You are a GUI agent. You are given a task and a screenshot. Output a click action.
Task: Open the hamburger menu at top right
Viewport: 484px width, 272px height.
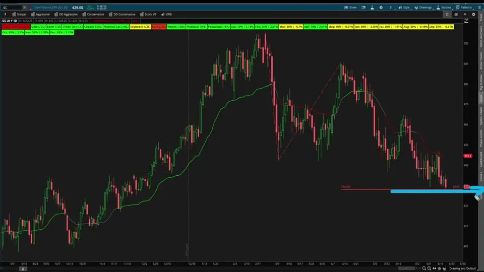(479, 8)
